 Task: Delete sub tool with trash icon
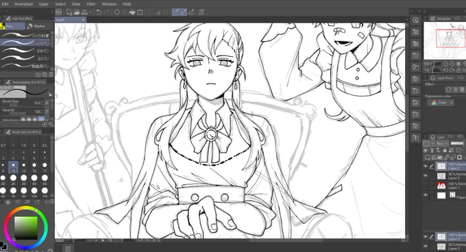51,75
